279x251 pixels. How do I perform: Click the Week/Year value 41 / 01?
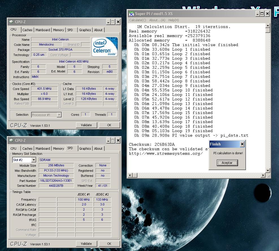(x=103, y=186)
